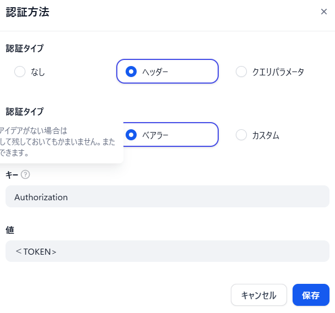Select the クエリパラメータ radio circle
335x313 pixels.
click(x=241, y=72)
